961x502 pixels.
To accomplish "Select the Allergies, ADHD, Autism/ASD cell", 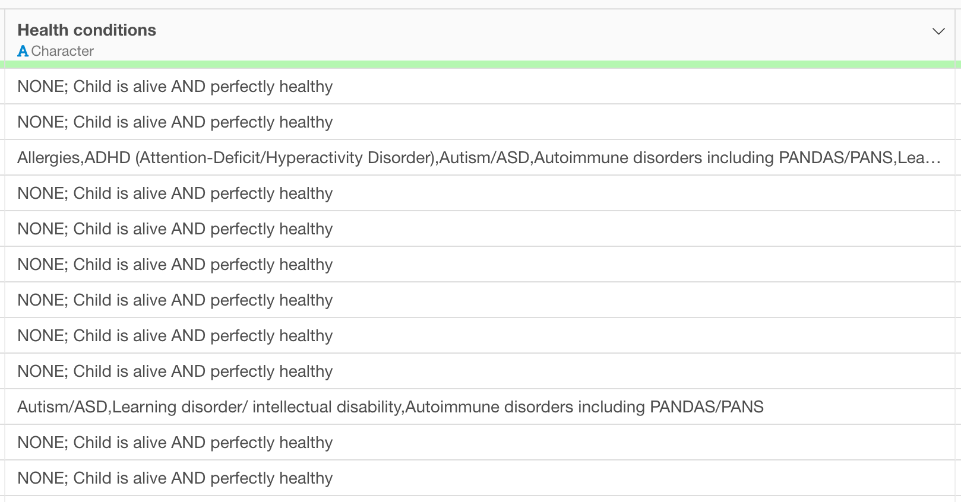I will coord(479,158).
